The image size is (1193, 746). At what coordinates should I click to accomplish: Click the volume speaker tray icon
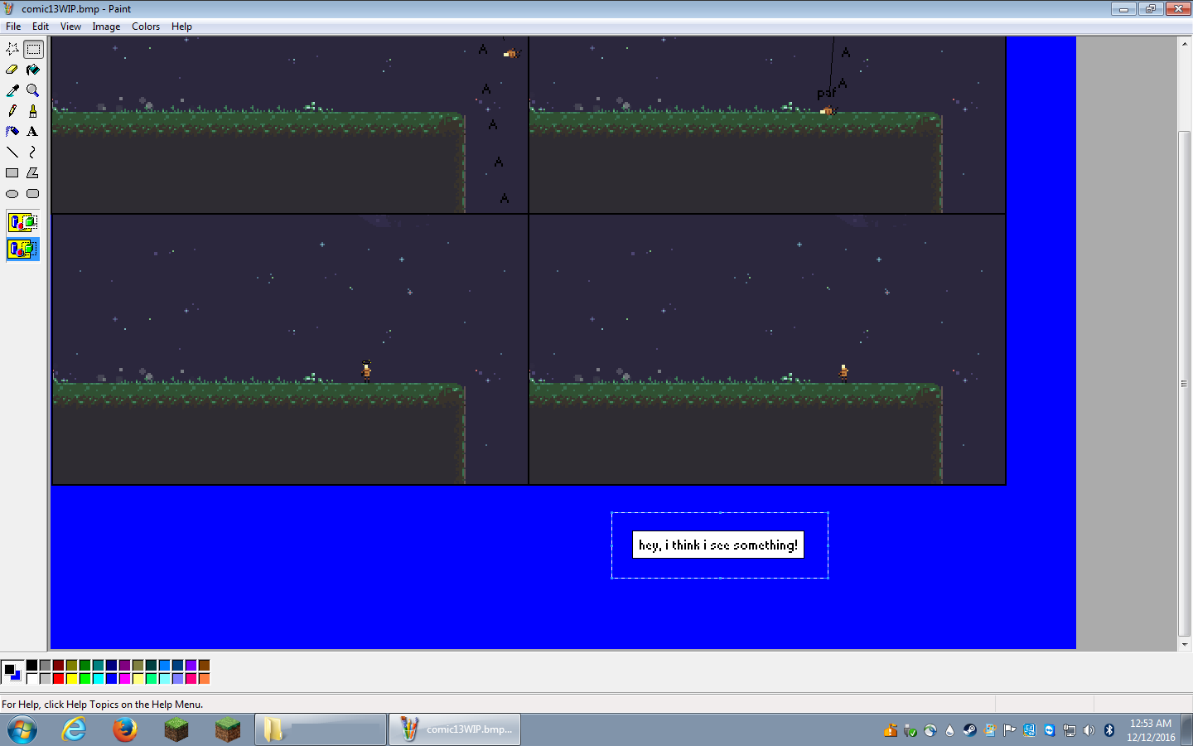click(x=1089, y=730)
